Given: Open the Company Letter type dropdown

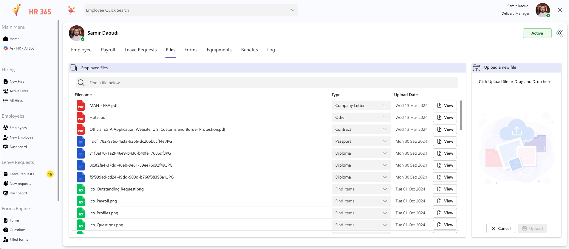Looking at the screenshot, I should pyautogui.click(x=361, y=106).
